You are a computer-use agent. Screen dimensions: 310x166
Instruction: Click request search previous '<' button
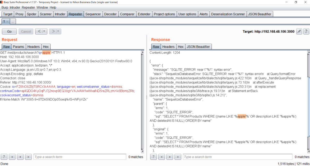(x=12, y=157)
